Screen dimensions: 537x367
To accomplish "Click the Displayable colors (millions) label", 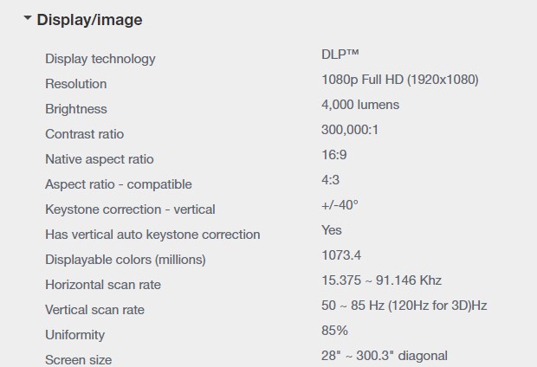I will click(x=126, y=260).
